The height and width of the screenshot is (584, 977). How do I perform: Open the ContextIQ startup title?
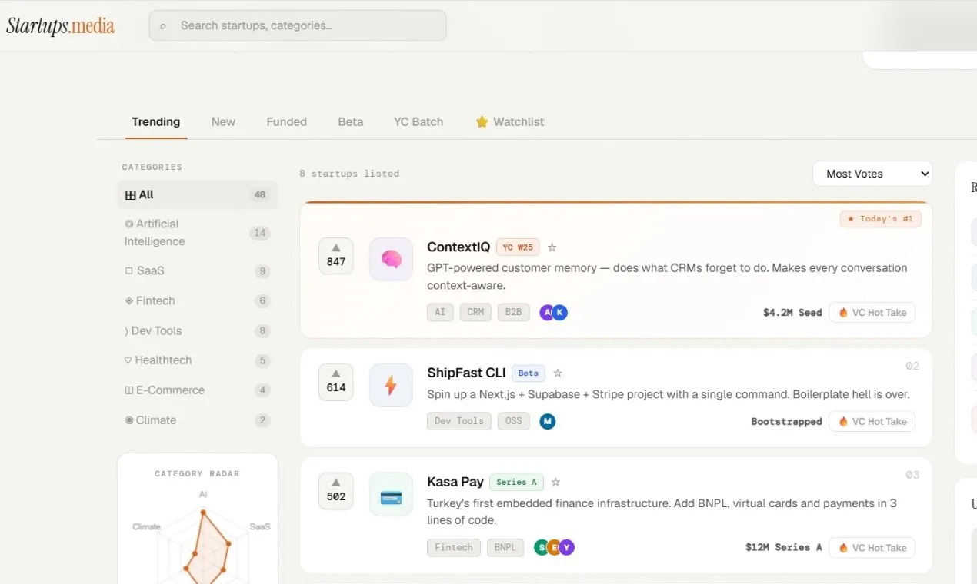[458, 247]
